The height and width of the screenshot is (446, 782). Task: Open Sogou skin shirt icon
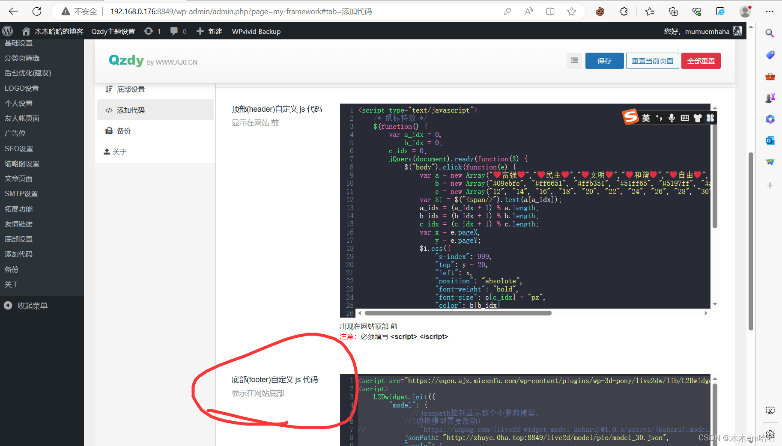coord(698,118)
